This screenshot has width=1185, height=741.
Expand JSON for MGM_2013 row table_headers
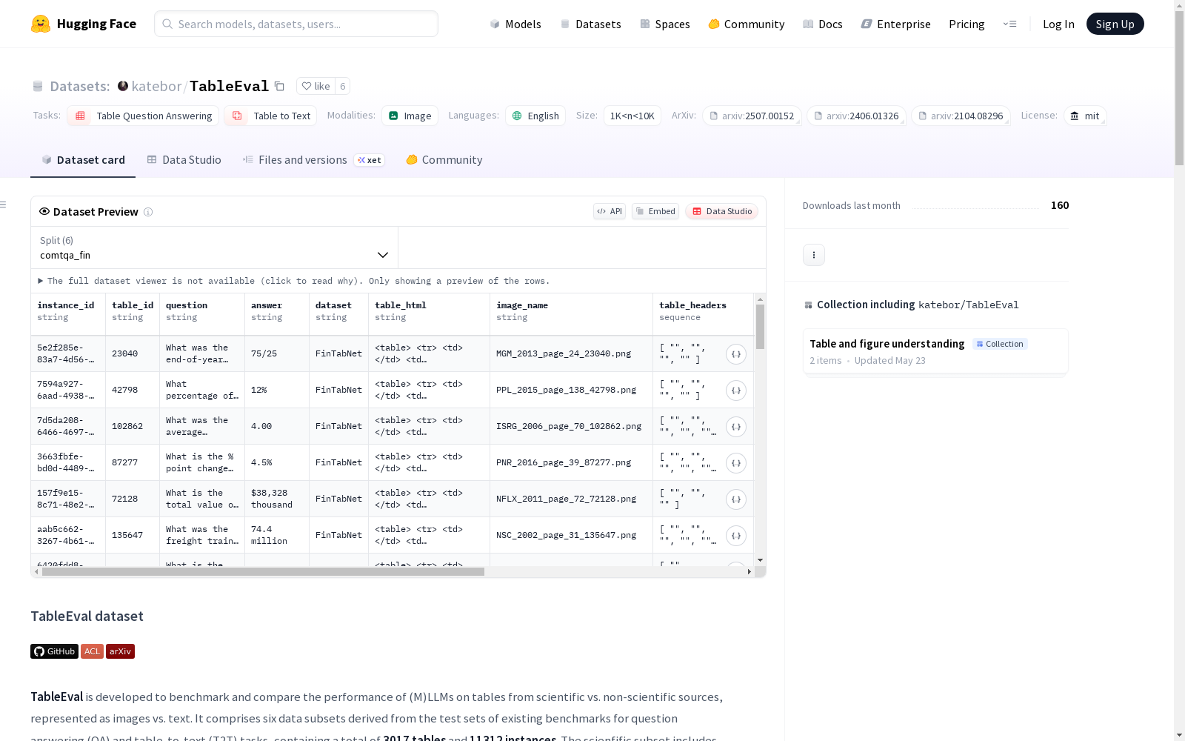pyautogui.click(x=736, y=354)
